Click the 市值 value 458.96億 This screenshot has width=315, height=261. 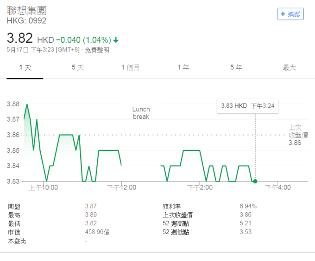tap(97, 232)
